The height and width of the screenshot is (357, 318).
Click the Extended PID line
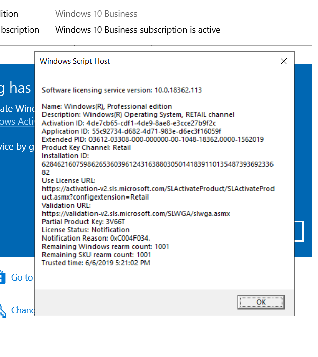(x=153, y=139)
